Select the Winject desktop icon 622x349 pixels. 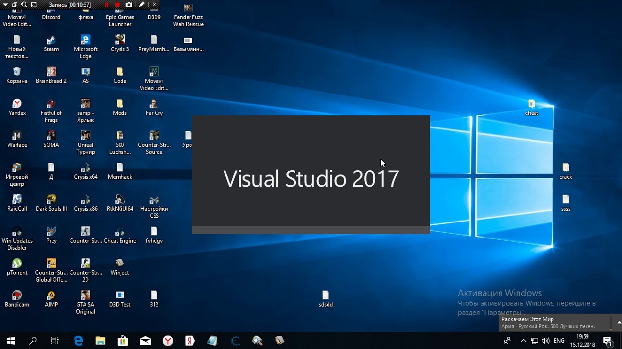(120, 268)
